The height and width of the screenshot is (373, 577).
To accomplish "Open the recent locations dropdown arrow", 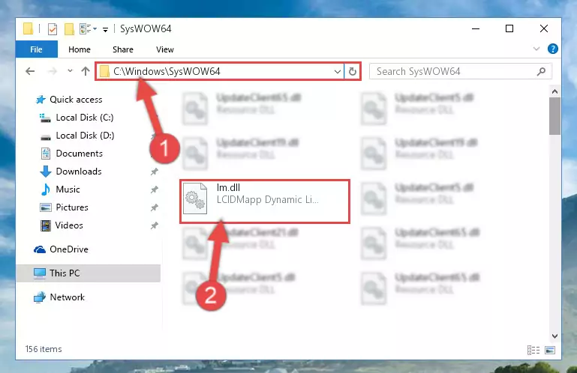I will 70,71.
